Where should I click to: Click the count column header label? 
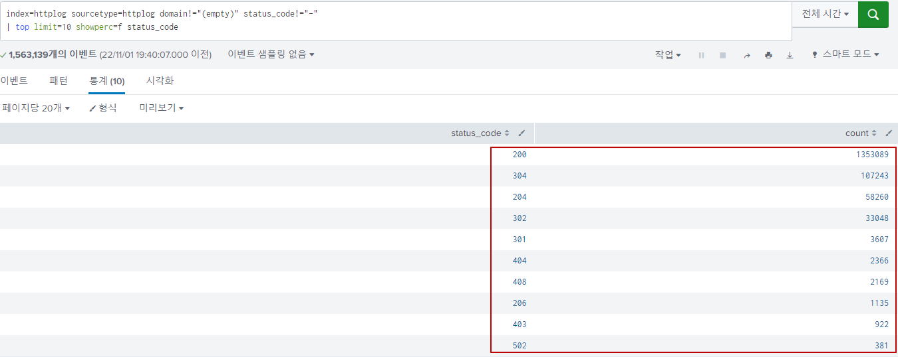(857, 133)
